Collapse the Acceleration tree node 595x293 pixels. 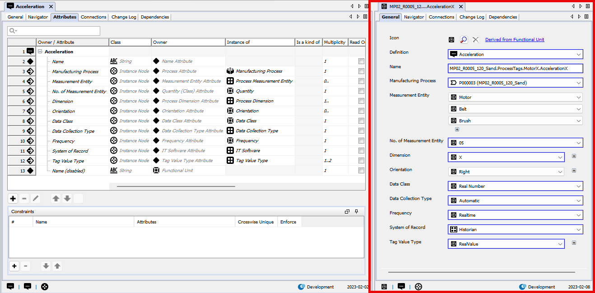(x=40, y=51)
